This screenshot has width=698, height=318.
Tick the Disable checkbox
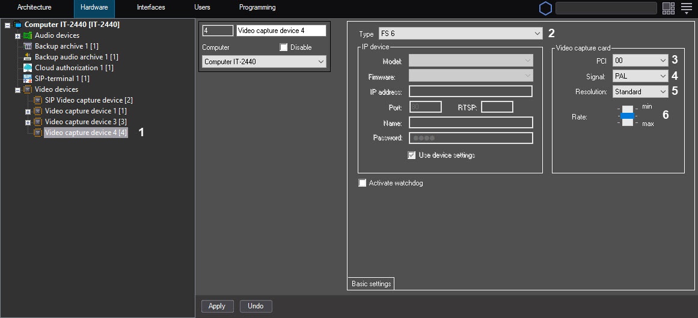click(284, 47)
